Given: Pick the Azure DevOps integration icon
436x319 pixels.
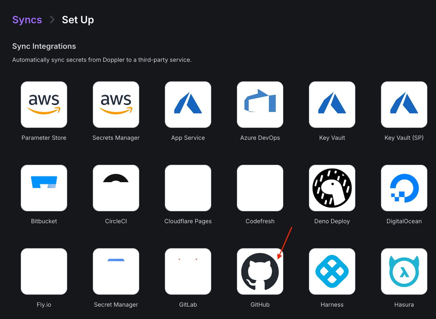Looking at the screenshot, I should point(260,105).
